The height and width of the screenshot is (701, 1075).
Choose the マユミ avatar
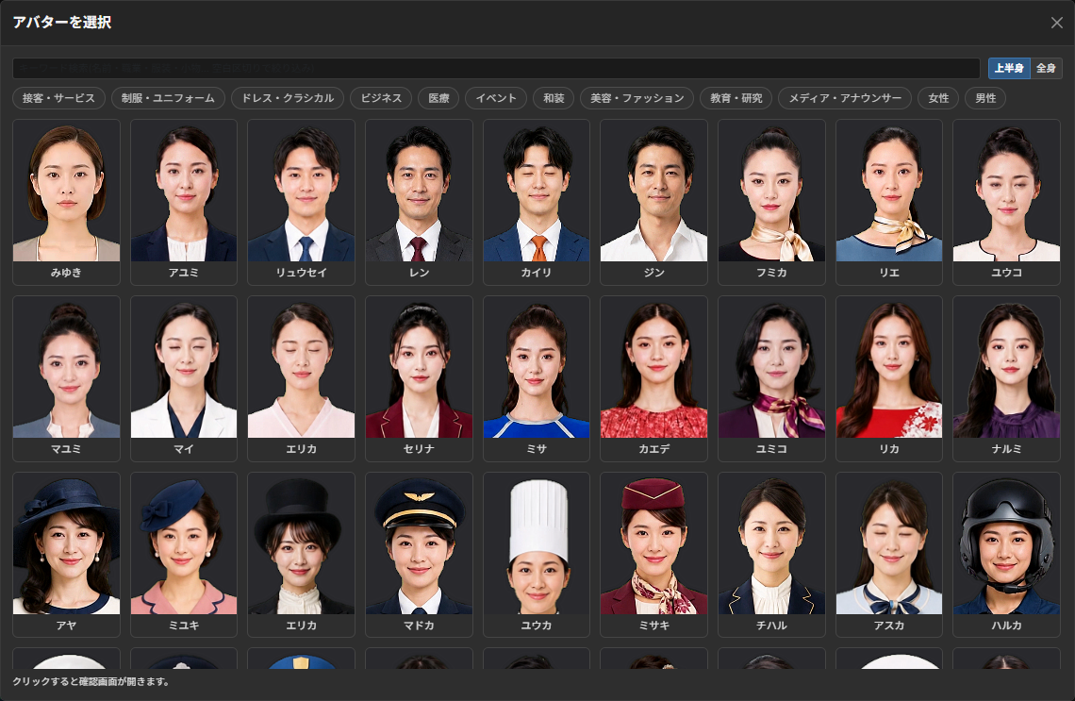point(67,378)
